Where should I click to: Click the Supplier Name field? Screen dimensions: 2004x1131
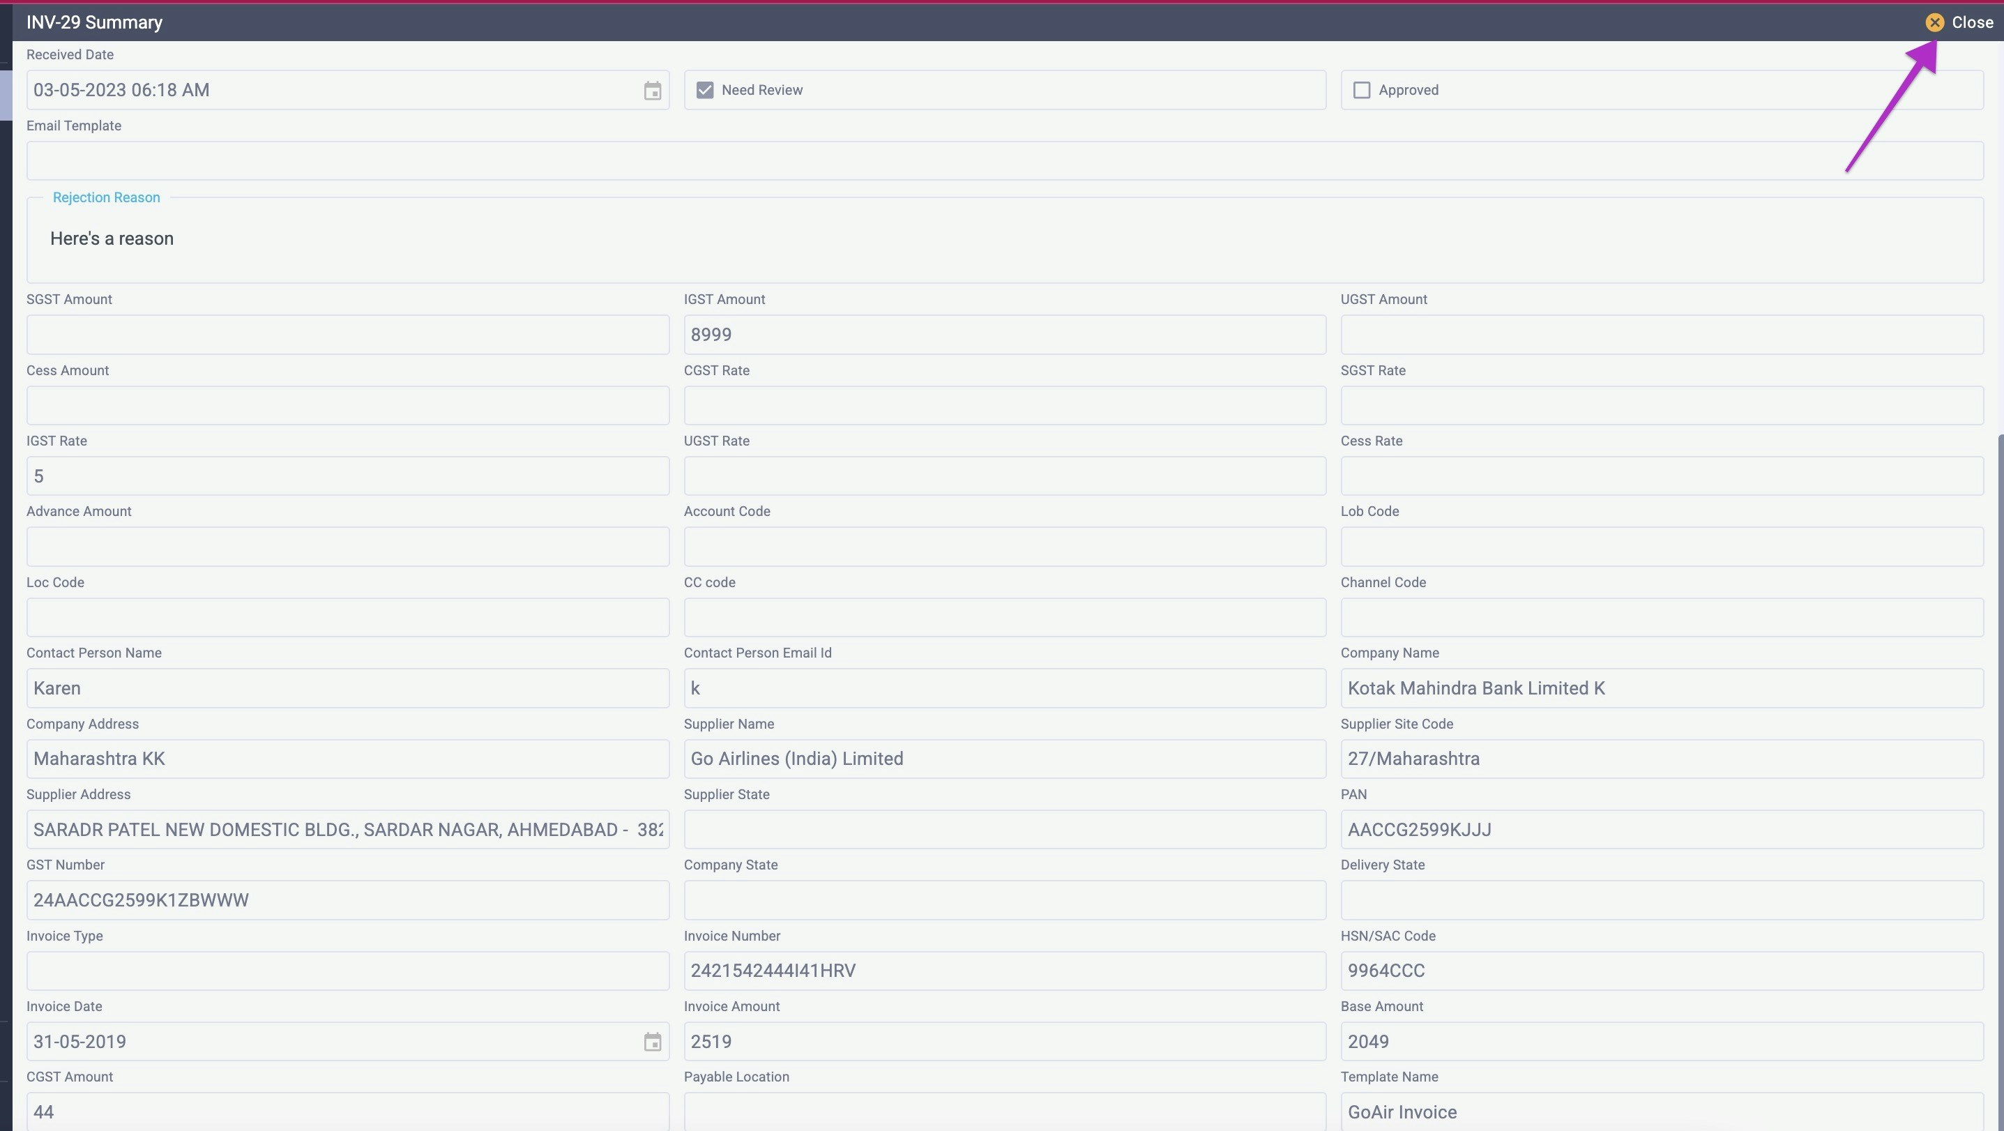(x=1003, y=759)
